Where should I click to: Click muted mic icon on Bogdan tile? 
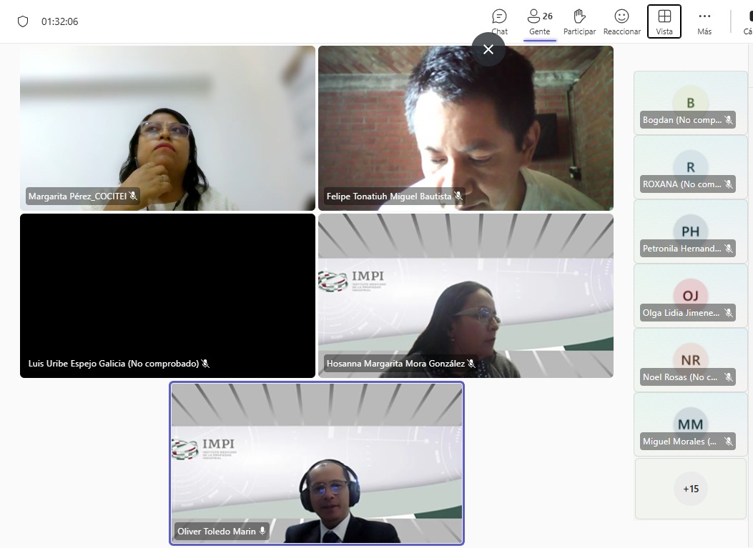(729, 120)
